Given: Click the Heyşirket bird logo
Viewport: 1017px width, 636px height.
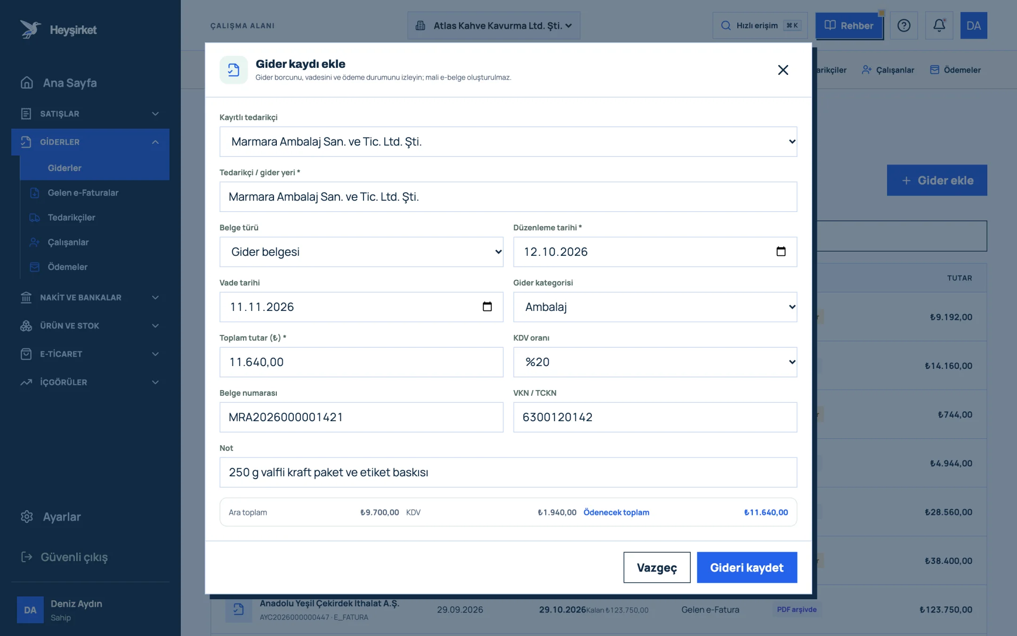Looking at the screenshot, I should pyautogui.click(x=31, y=29).
